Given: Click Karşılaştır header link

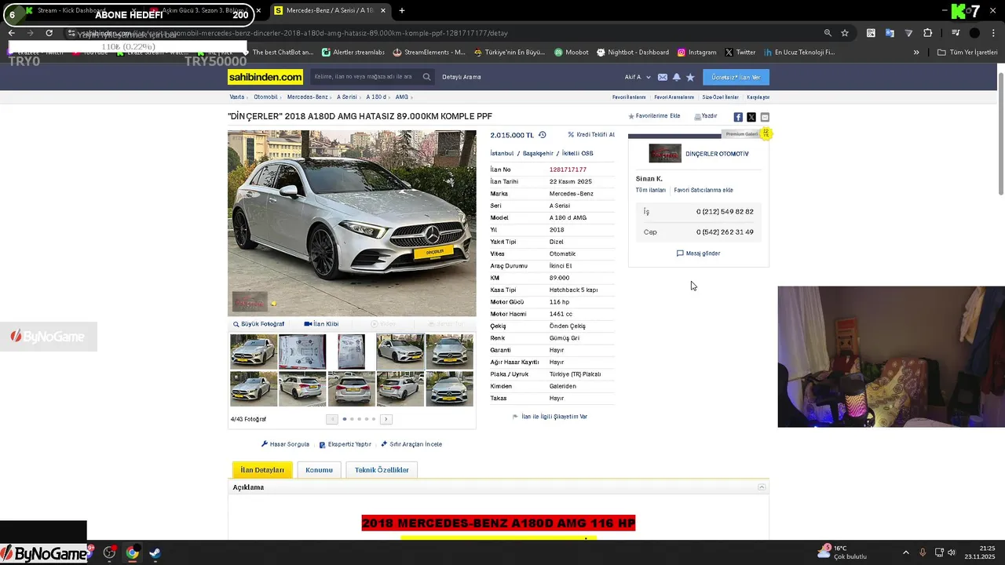Looking at the screenshot, I should click(x=758, y=97).
